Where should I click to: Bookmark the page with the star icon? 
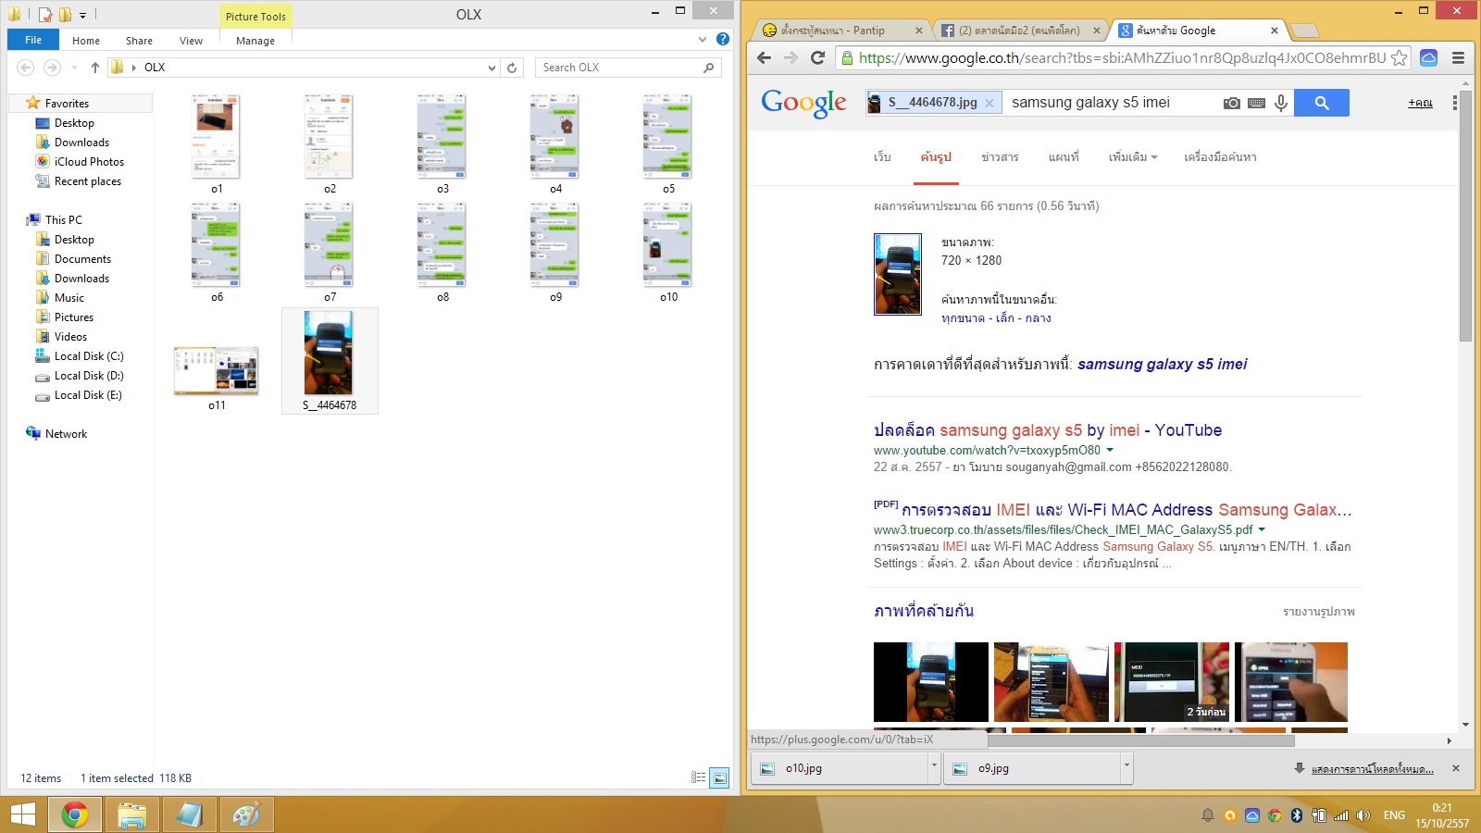[x=1399, y=58]
